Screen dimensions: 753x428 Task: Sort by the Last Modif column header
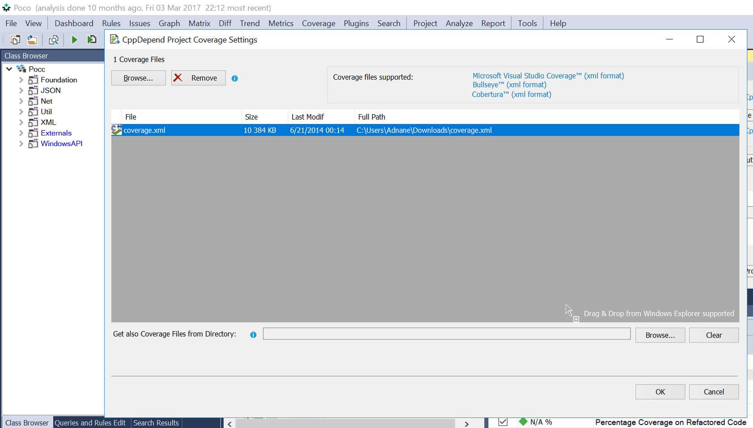point(321,117)
